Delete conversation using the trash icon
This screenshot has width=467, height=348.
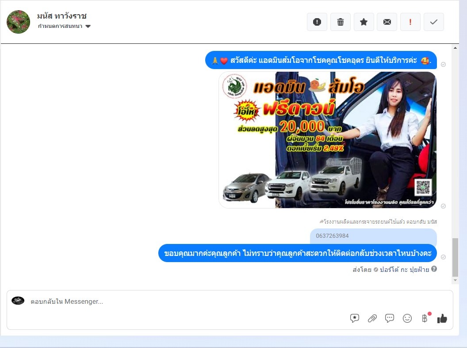tap(340, 22)
